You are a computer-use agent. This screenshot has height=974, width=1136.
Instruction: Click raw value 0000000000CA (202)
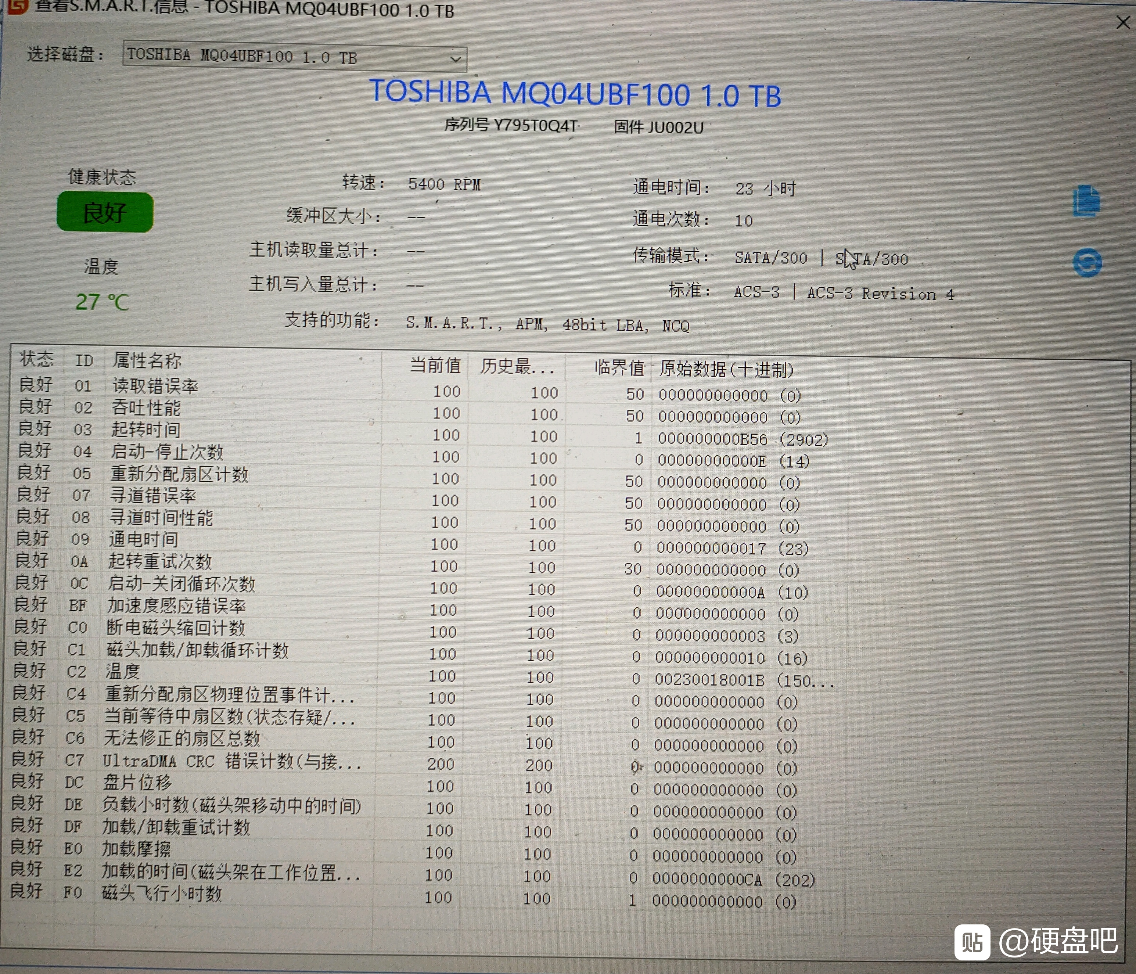click(x=734, y=880)
